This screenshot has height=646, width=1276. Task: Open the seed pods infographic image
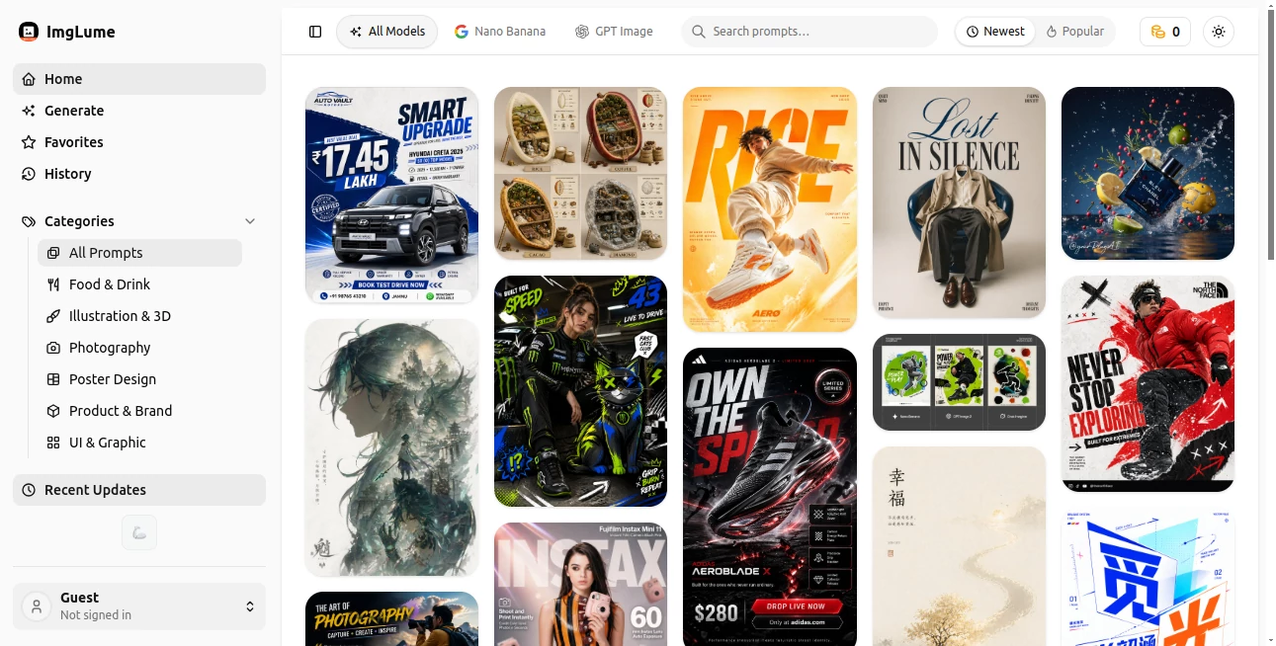pyautogui.click(x=580, y=173)
